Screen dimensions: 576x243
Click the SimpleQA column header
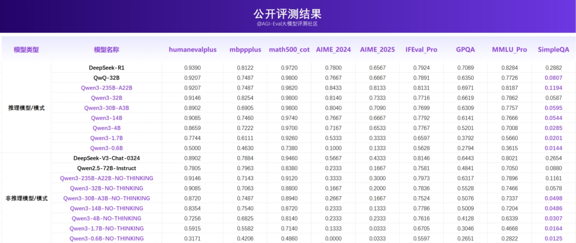[x=554, y=50]
